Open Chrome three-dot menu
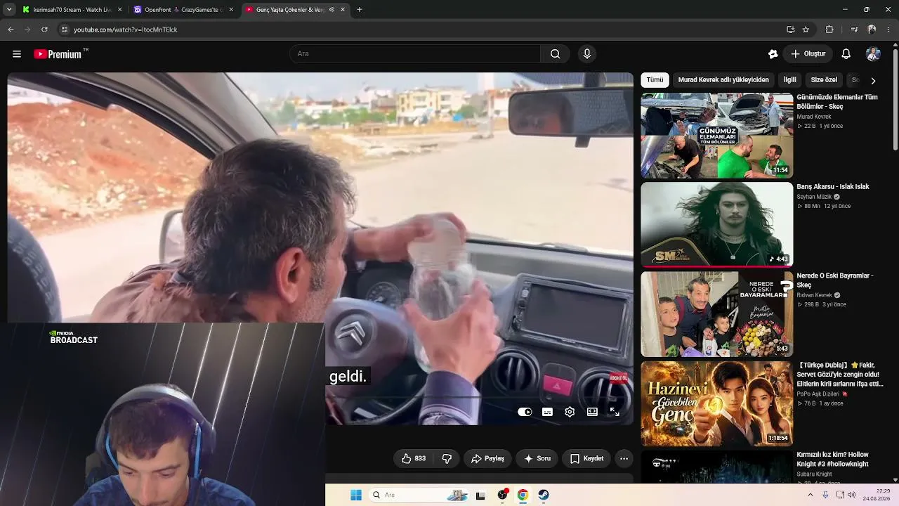 [888, 30]
